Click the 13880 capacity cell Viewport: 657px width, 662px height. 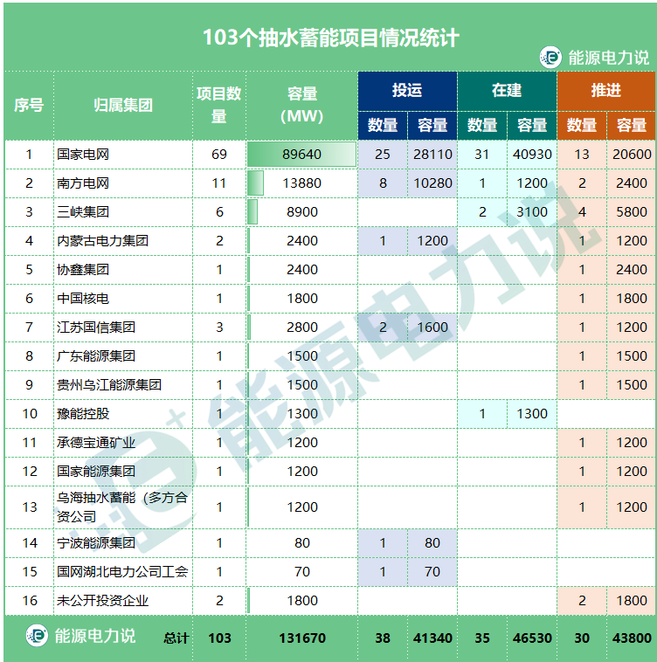click(301, 183)
